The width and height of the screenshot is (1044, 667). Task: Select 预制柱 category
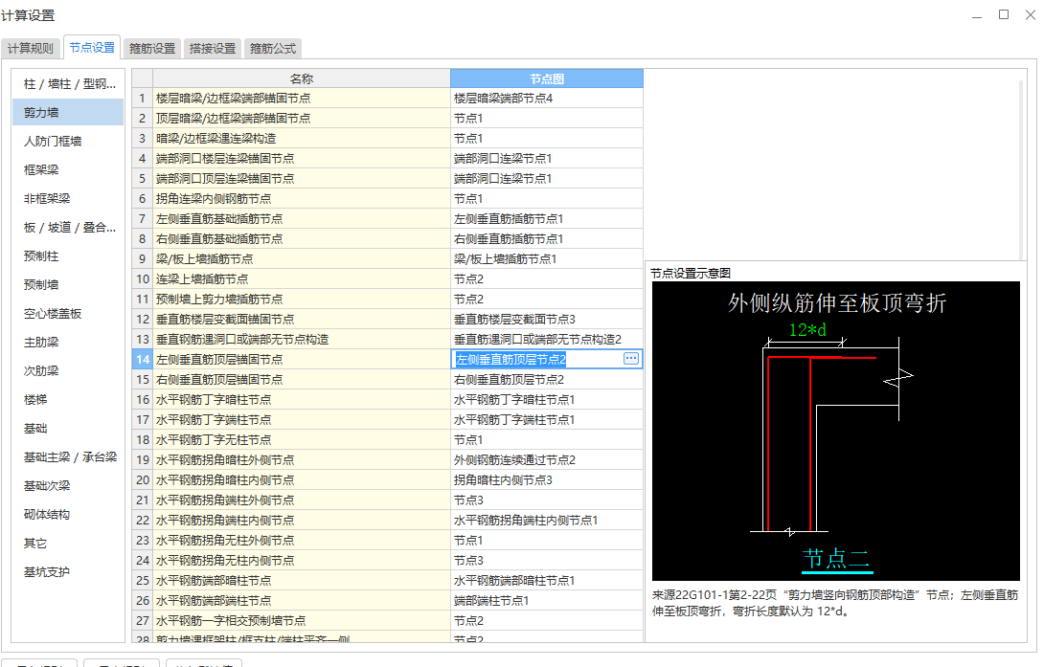tap(69, 256)
